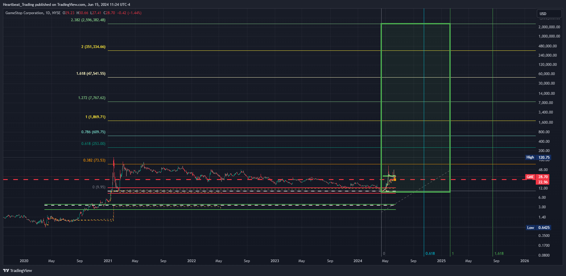Click 800.00 on the price axis
Screen dimensions: 566x276
(544, 132)
